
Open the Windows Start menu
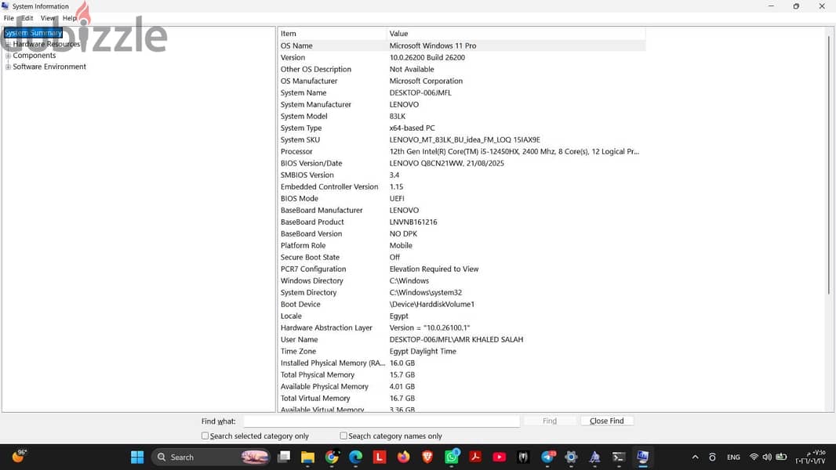coord(137,457)
